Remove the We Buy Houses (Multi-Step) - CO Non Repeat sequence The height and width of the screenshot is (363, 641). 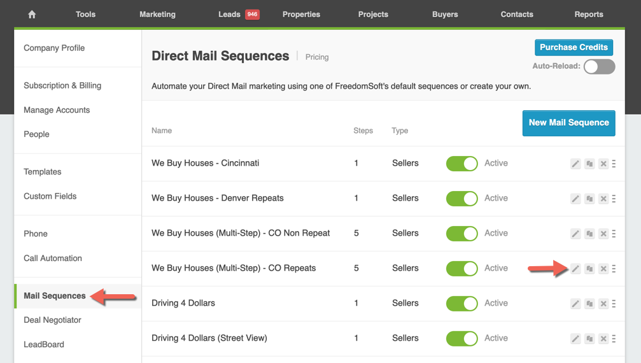(603, 234)
